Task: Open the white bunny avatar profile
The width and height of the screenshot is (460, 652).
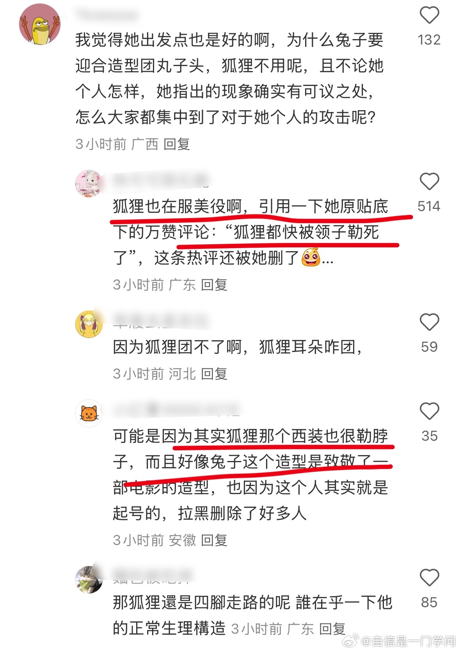Action: pos(89,183)
